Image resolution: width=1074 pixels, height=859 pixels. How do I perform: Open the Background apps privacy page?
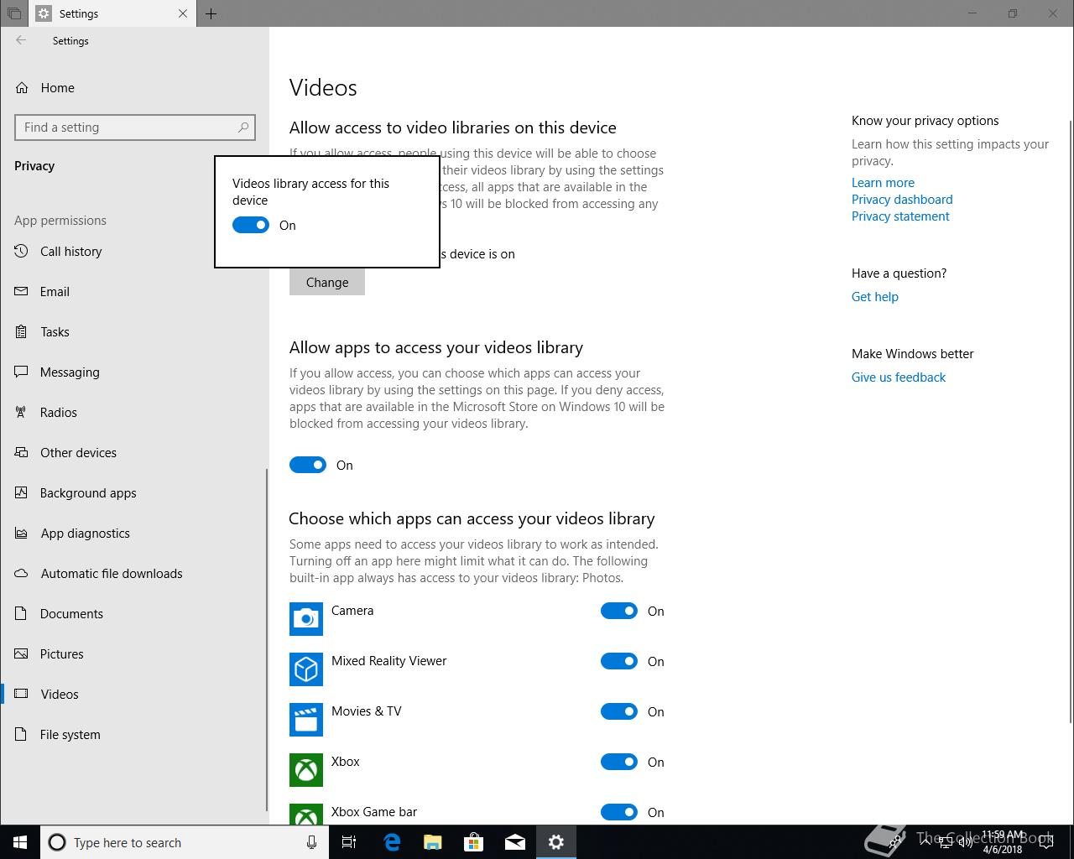click(134, 493)
